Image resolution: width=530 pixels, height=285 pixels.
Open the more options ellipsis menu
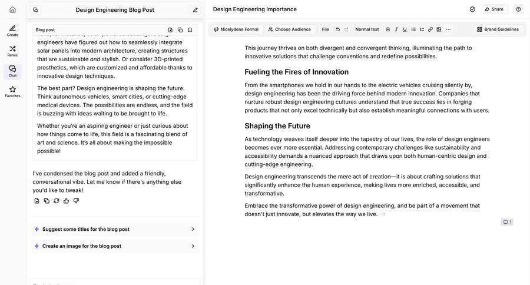[x=448, y=29]
